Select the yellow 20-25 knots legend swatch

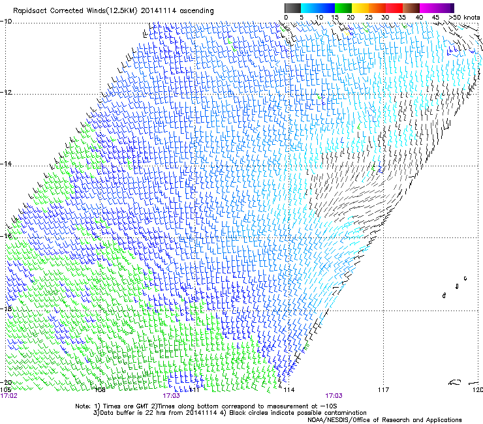pos(360,8)
